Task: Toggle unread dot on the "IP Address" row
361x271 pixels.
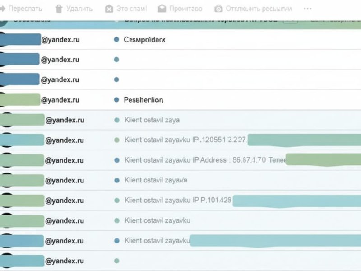Action: (x=117, y=160)
